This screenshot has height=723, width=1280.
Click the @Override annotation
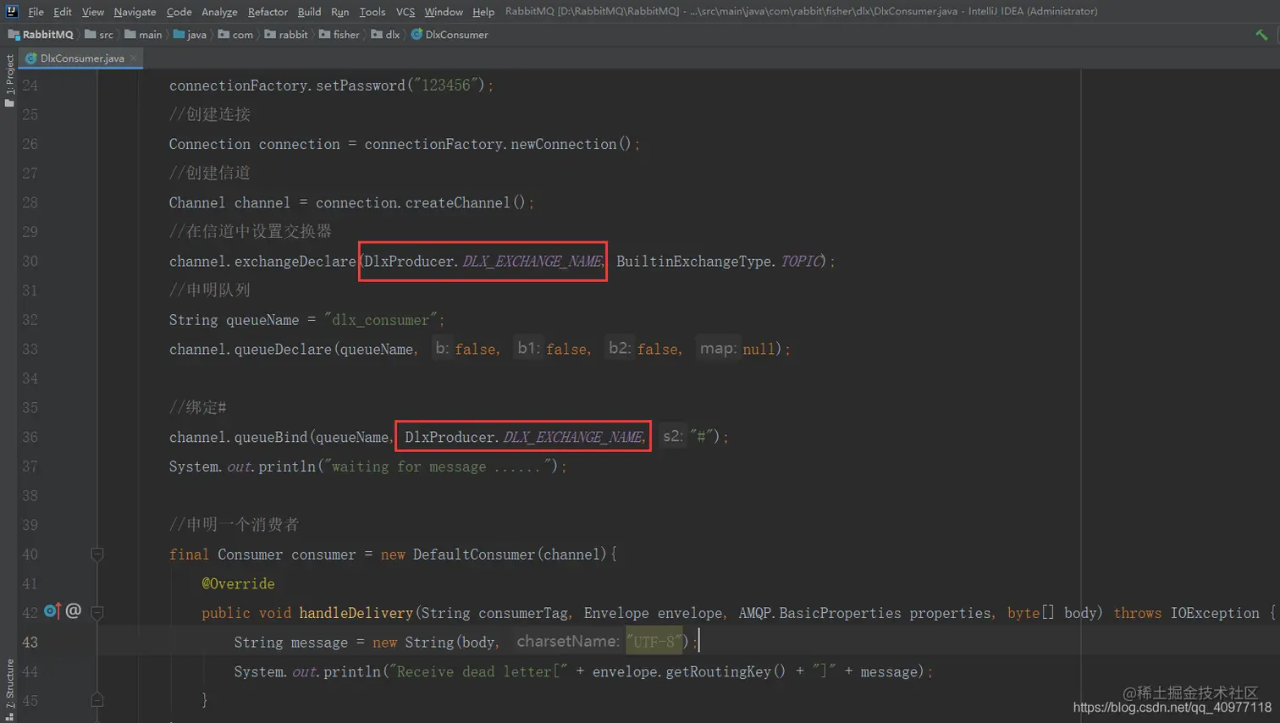click(x=238, y=583)
